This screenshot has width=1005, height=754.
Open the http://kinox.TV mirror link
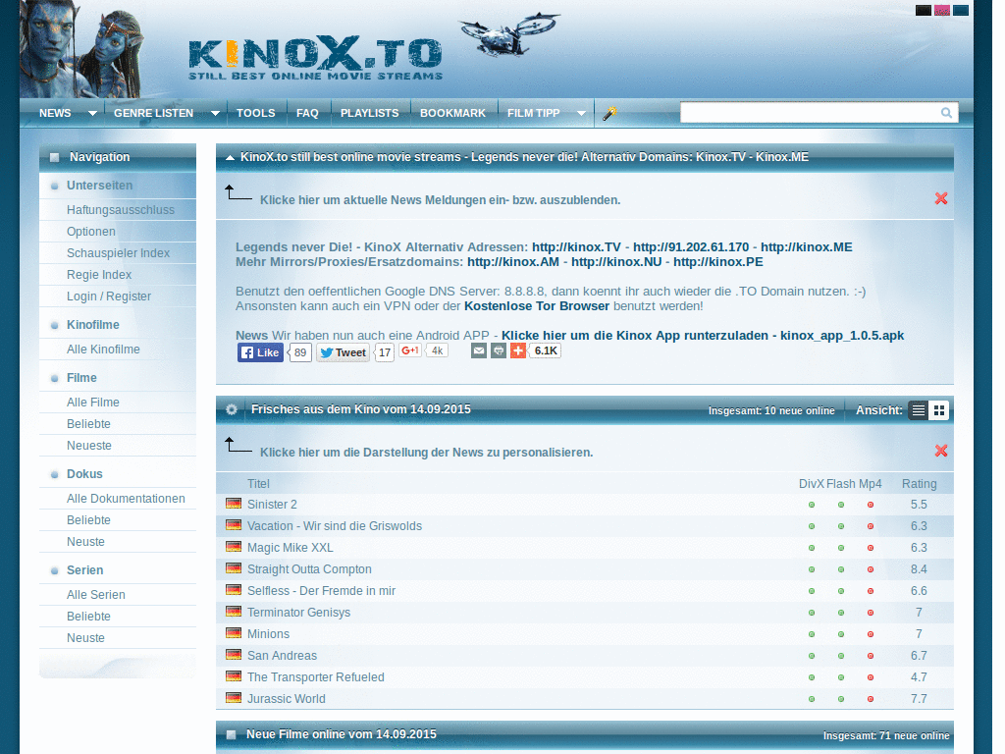click(576, 246)
